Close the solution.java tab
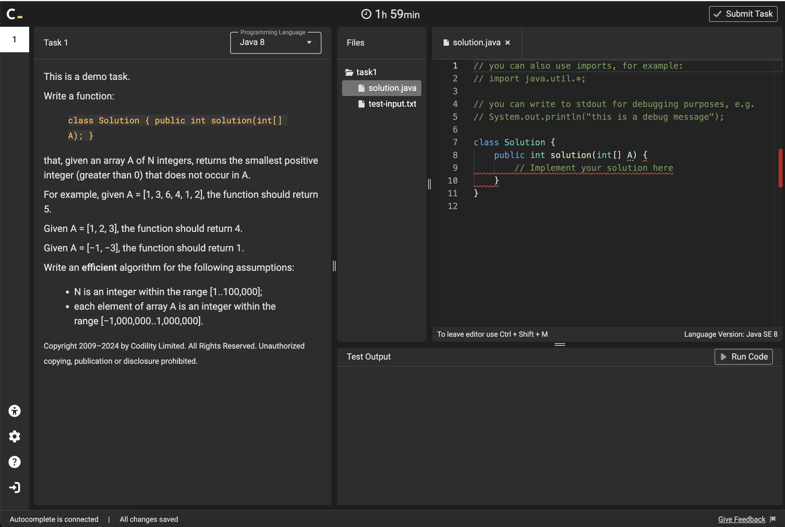 [x=508, y=43]
